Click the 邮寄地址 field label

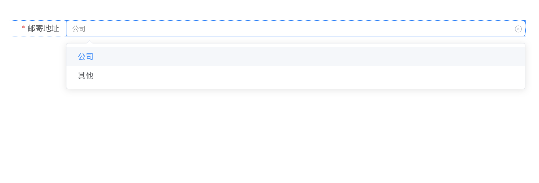pyautogui.click(x=43, y=29)
